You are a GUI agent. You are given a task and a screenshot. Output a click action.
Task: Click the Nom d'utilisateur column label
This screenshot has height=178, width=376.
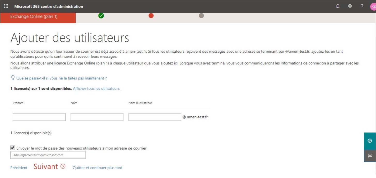click(140, 103)
